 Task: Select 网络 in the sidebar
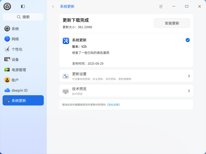(23, 39)
